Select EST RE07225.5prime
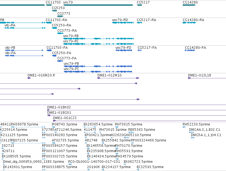226x171 pixels. tap(28, 143)
